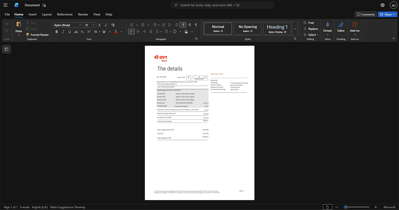Click the search box for tools
Image resolution: width=399 pixels, height=210 pixels.
pyautogui.click(x=222, y=5)
